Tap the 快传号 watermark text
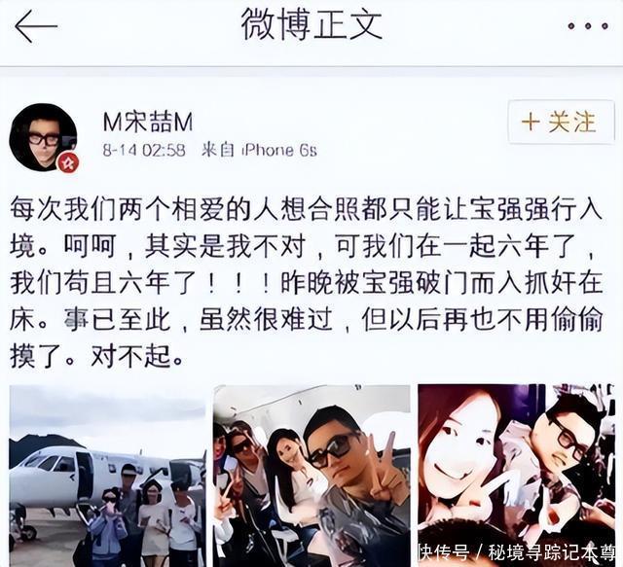The image size is (623, 567). pos(444,552)
